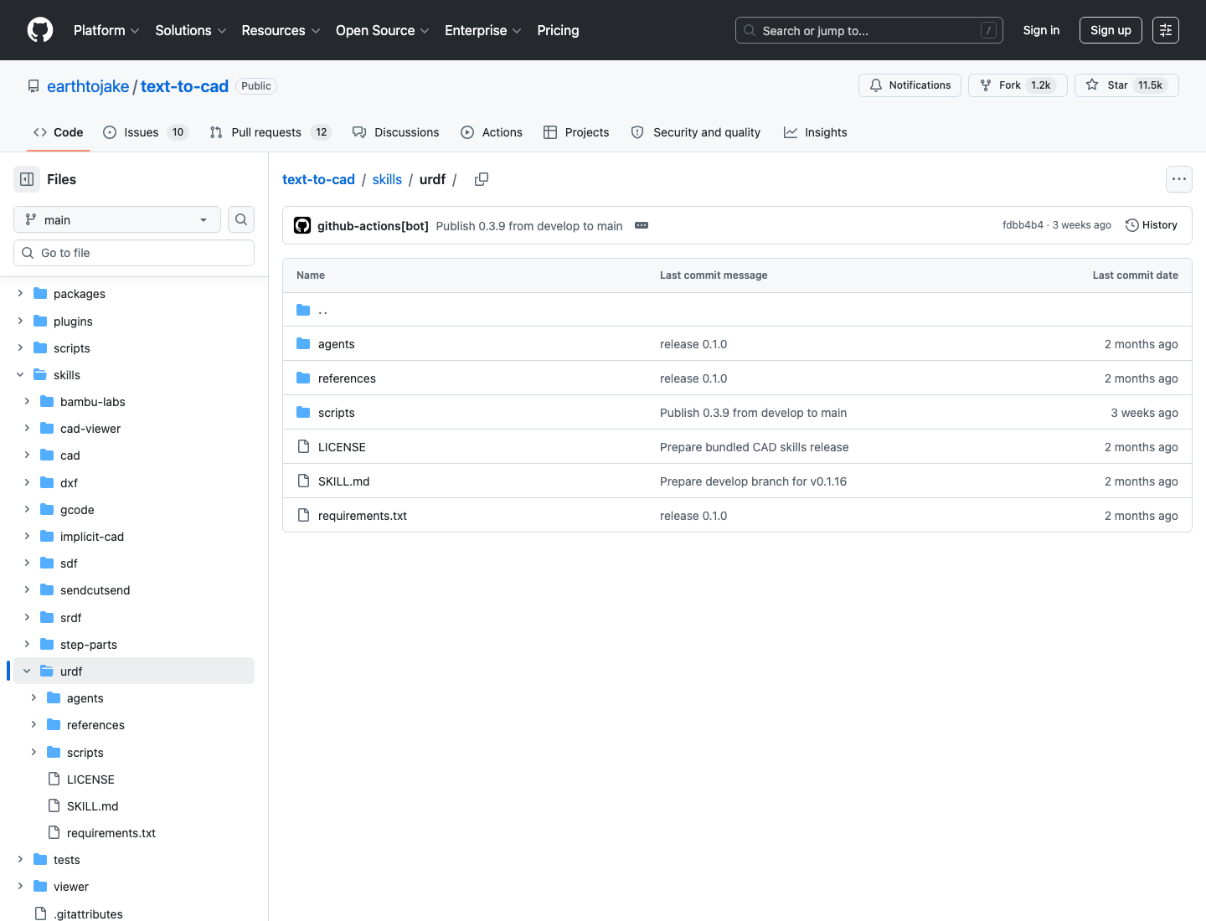1206x921 pixels.
Task: Open the Platform menu
Action: pyautogui.click(x=106, y=30)
